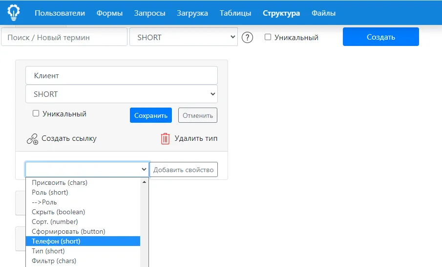Edit the Клиент name field
The height and width of the screenshot is (267, 442).
pos(122,75)
